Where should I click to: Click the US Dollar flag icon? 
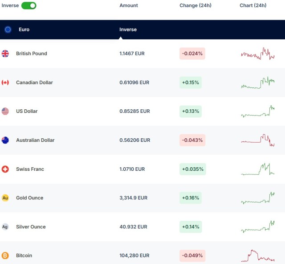tap(5, 111)
